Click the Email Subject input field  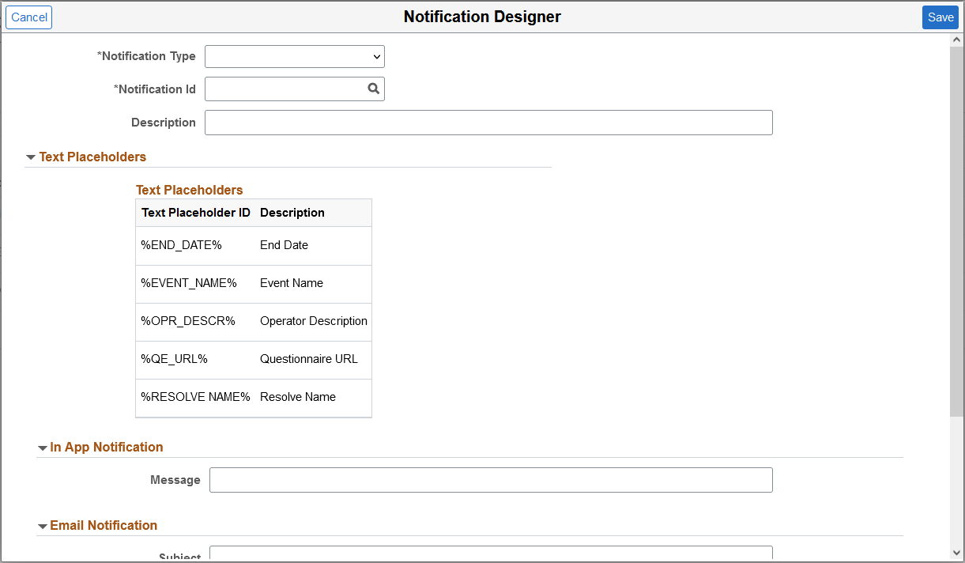[491, 554]
